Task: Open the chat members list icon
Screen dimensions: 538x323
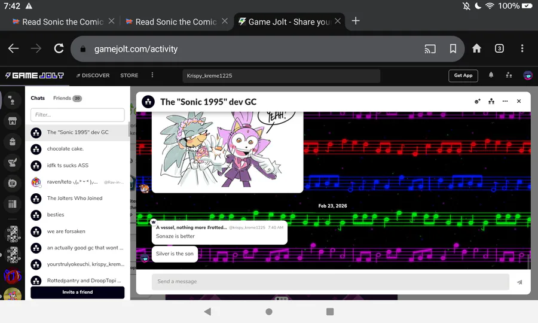Action: click(491, 101)
